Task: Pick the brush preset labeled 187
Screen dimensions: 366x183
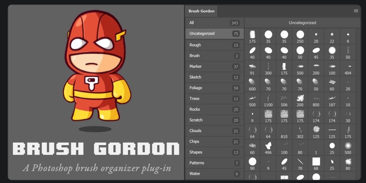Action: click(332, 100)
